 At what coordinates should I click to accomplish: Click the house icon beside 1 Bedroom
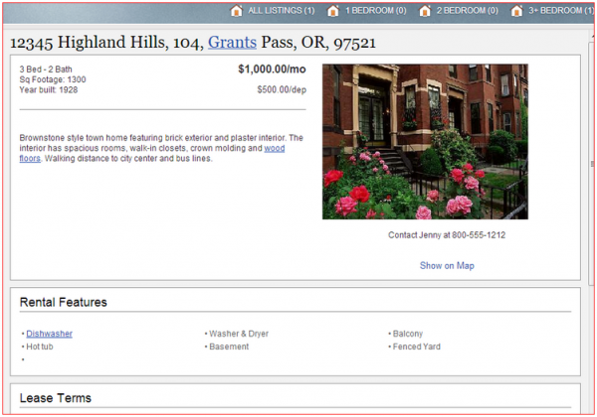(332, 11)
